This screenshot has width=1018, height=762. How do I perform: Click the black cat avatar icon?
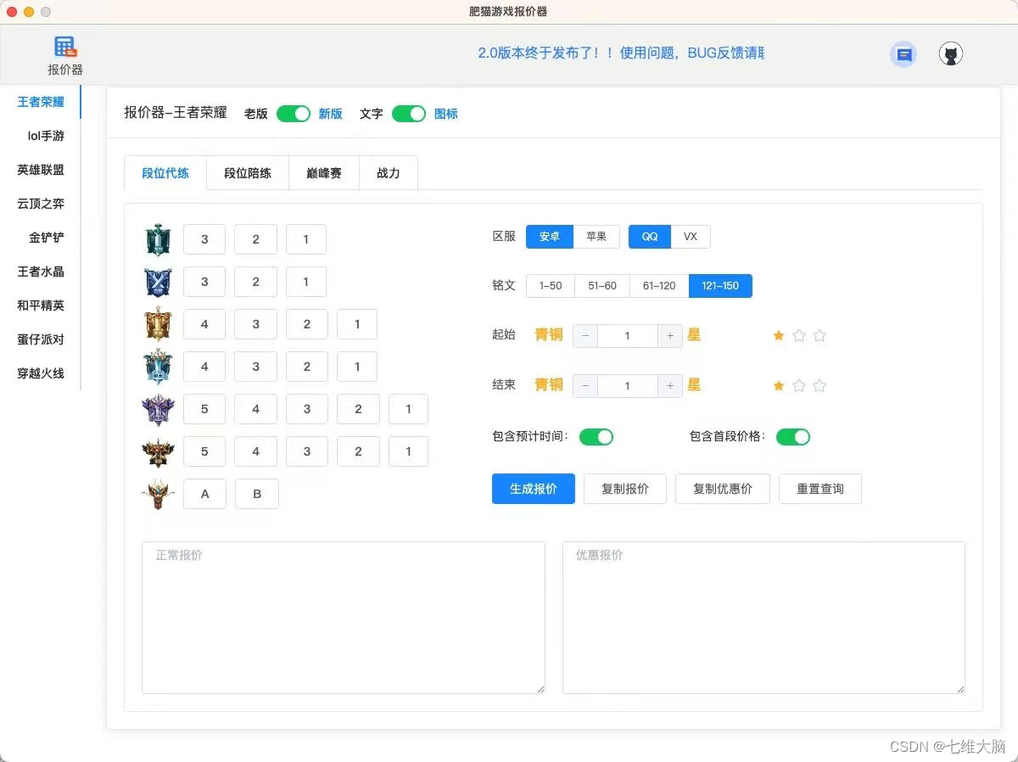point(951,54)
